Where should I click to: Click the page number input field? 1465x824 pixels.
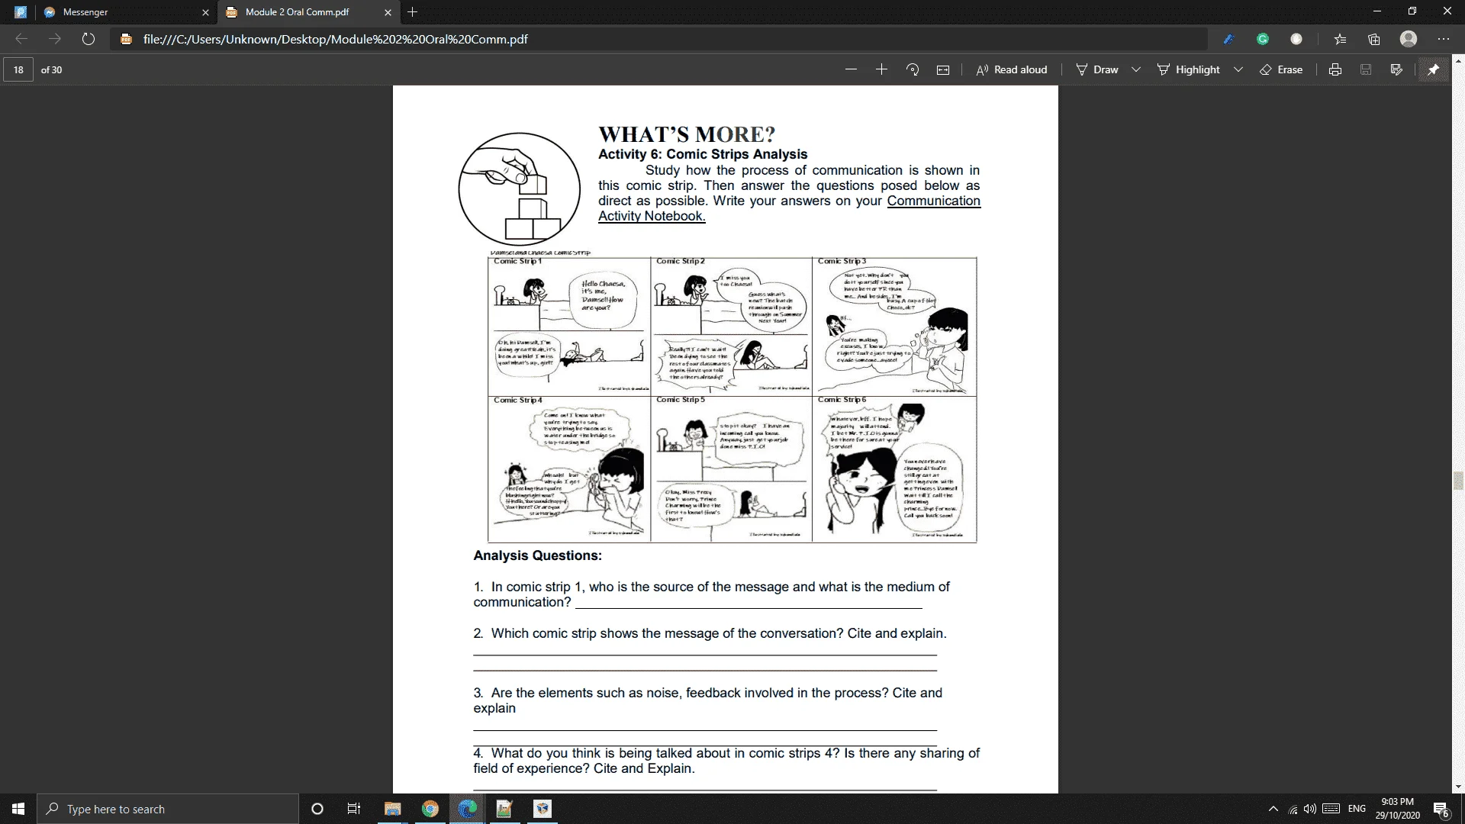[x=18, y=69]
